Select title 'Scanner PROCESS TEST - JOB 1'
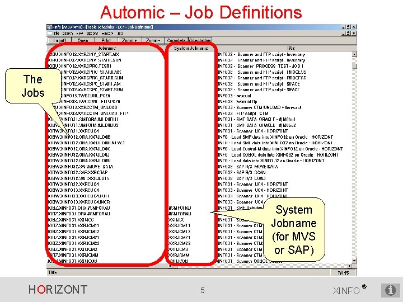403x302 pixels. pyautogui.click(x=260, y=66)
